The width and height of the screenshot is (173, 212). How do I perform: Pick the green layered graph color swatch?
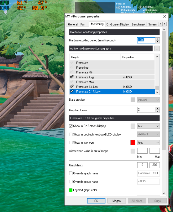pos(71,190)
